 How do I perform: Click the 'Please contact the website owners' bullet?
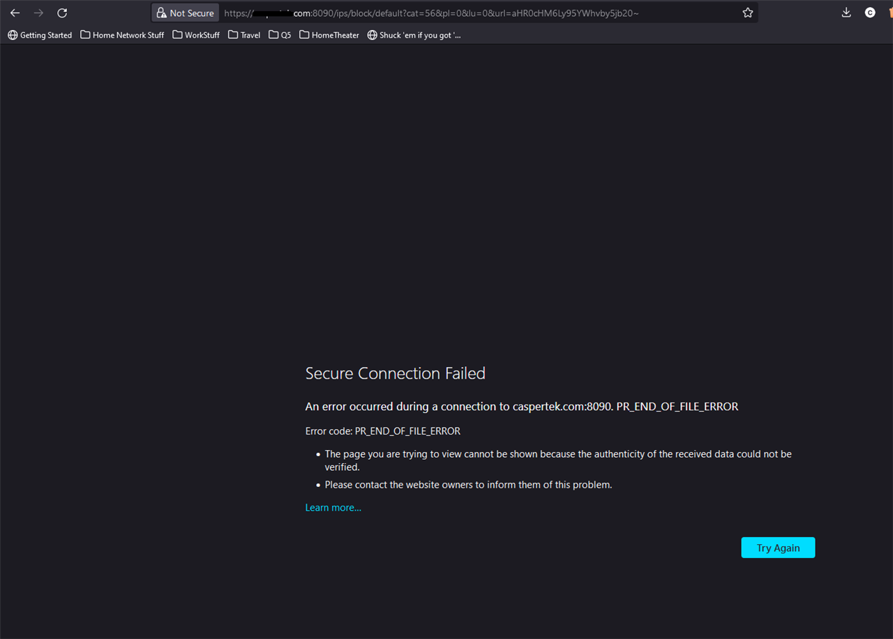468,484
